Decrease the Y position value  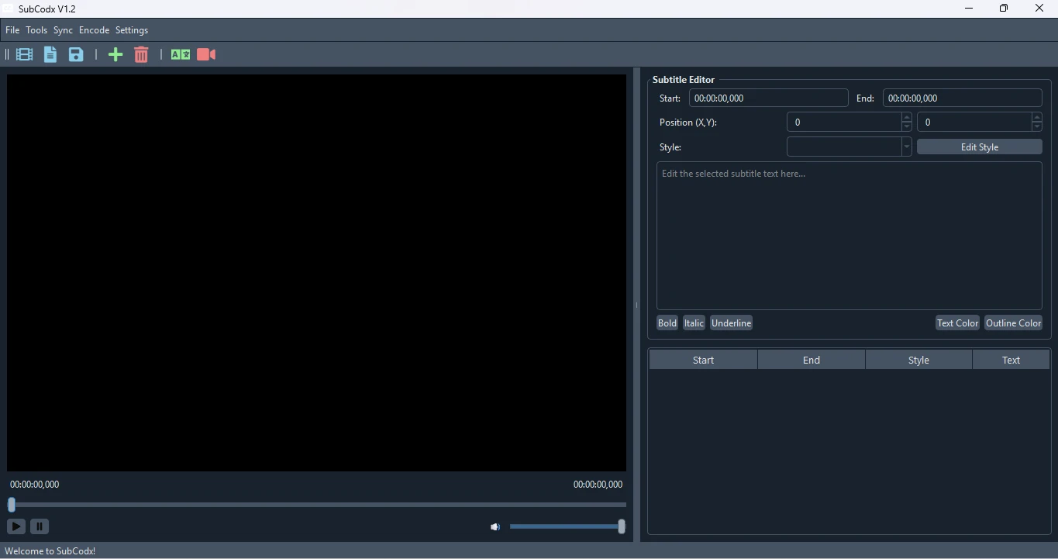coord(1037,126)
